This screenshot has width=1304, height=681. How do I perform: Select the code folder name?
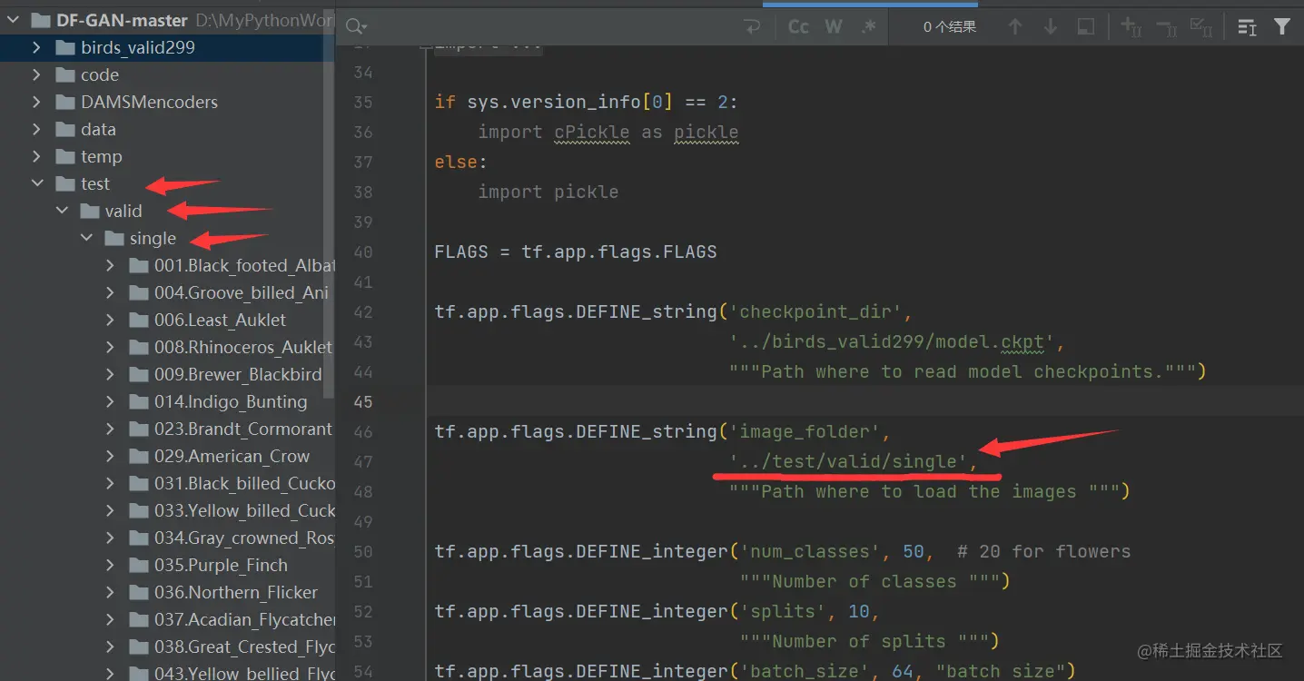(100, 74)
